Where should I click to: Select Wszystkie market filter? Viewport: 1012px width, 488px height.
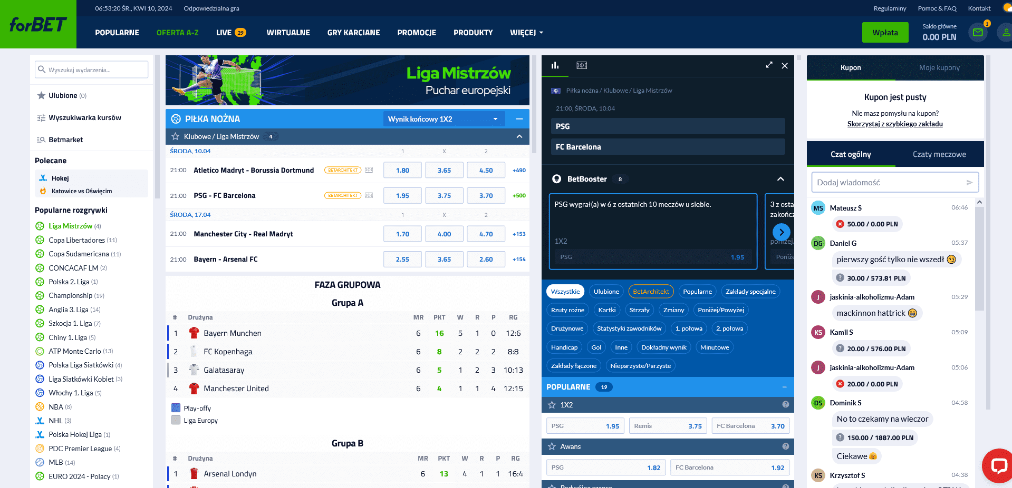point(565,292)
